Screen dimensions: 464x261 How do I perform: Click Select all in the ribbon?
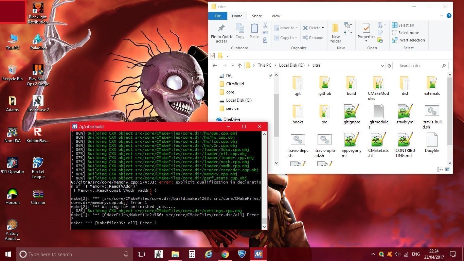point(403,25)
